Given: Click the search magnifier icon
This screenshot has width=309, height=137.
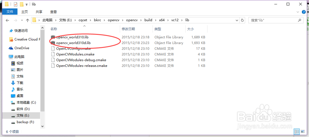Looking at the screenshot, I should tap(299, 20).
